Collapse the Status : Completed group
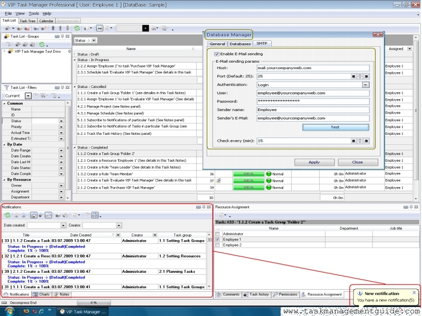Image resolution: width=422 pixels, height=316 pixels. coord(75,147)
